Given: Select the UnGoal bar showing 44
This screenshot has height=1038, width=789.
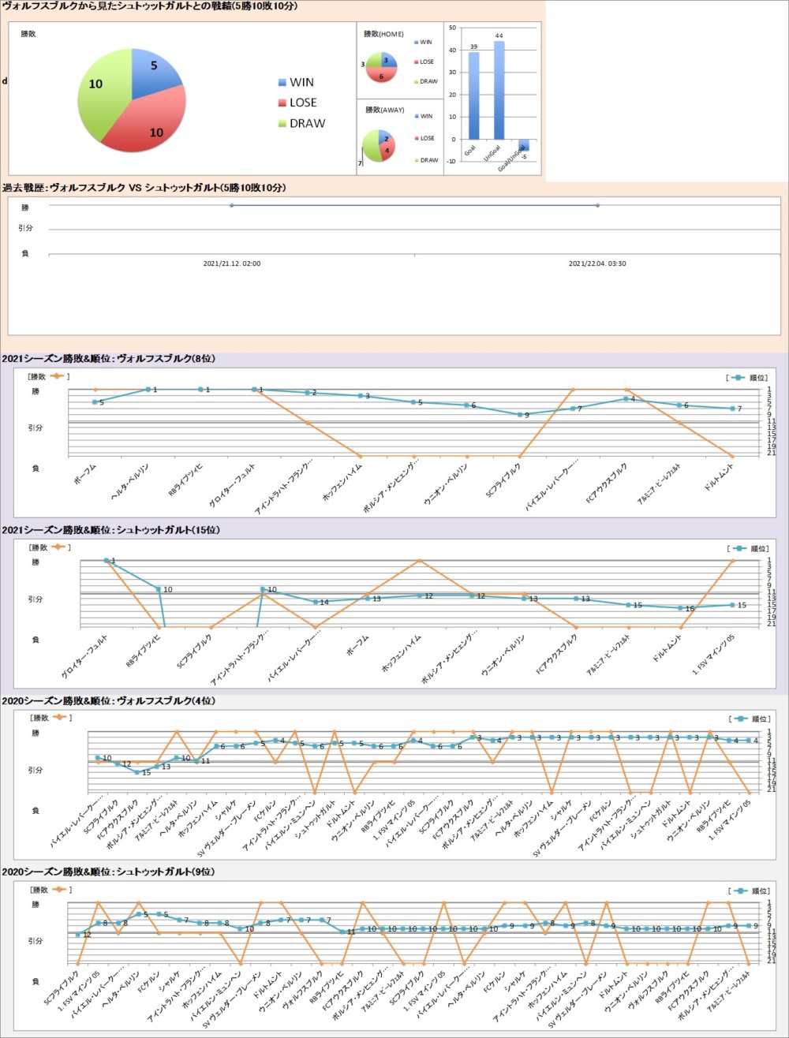Looking at the screenshot, I should pos(499,90).
